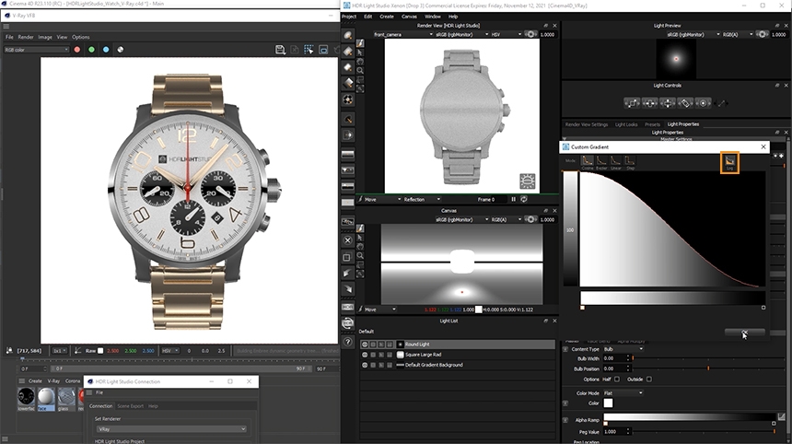This screenshot has width=792, height=444.
Task: Open the Color Mode Flat dropdown
Action: [623, 393]
